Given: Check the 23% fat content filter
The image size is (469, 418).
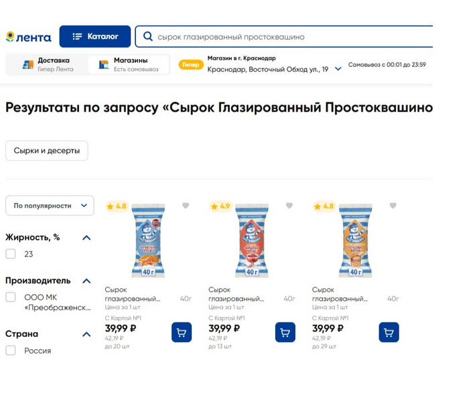Looking at the screenshot, I should (x=11, y=254).
